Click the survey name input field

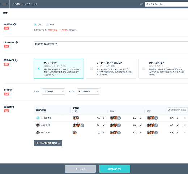(x=111, y=44)
